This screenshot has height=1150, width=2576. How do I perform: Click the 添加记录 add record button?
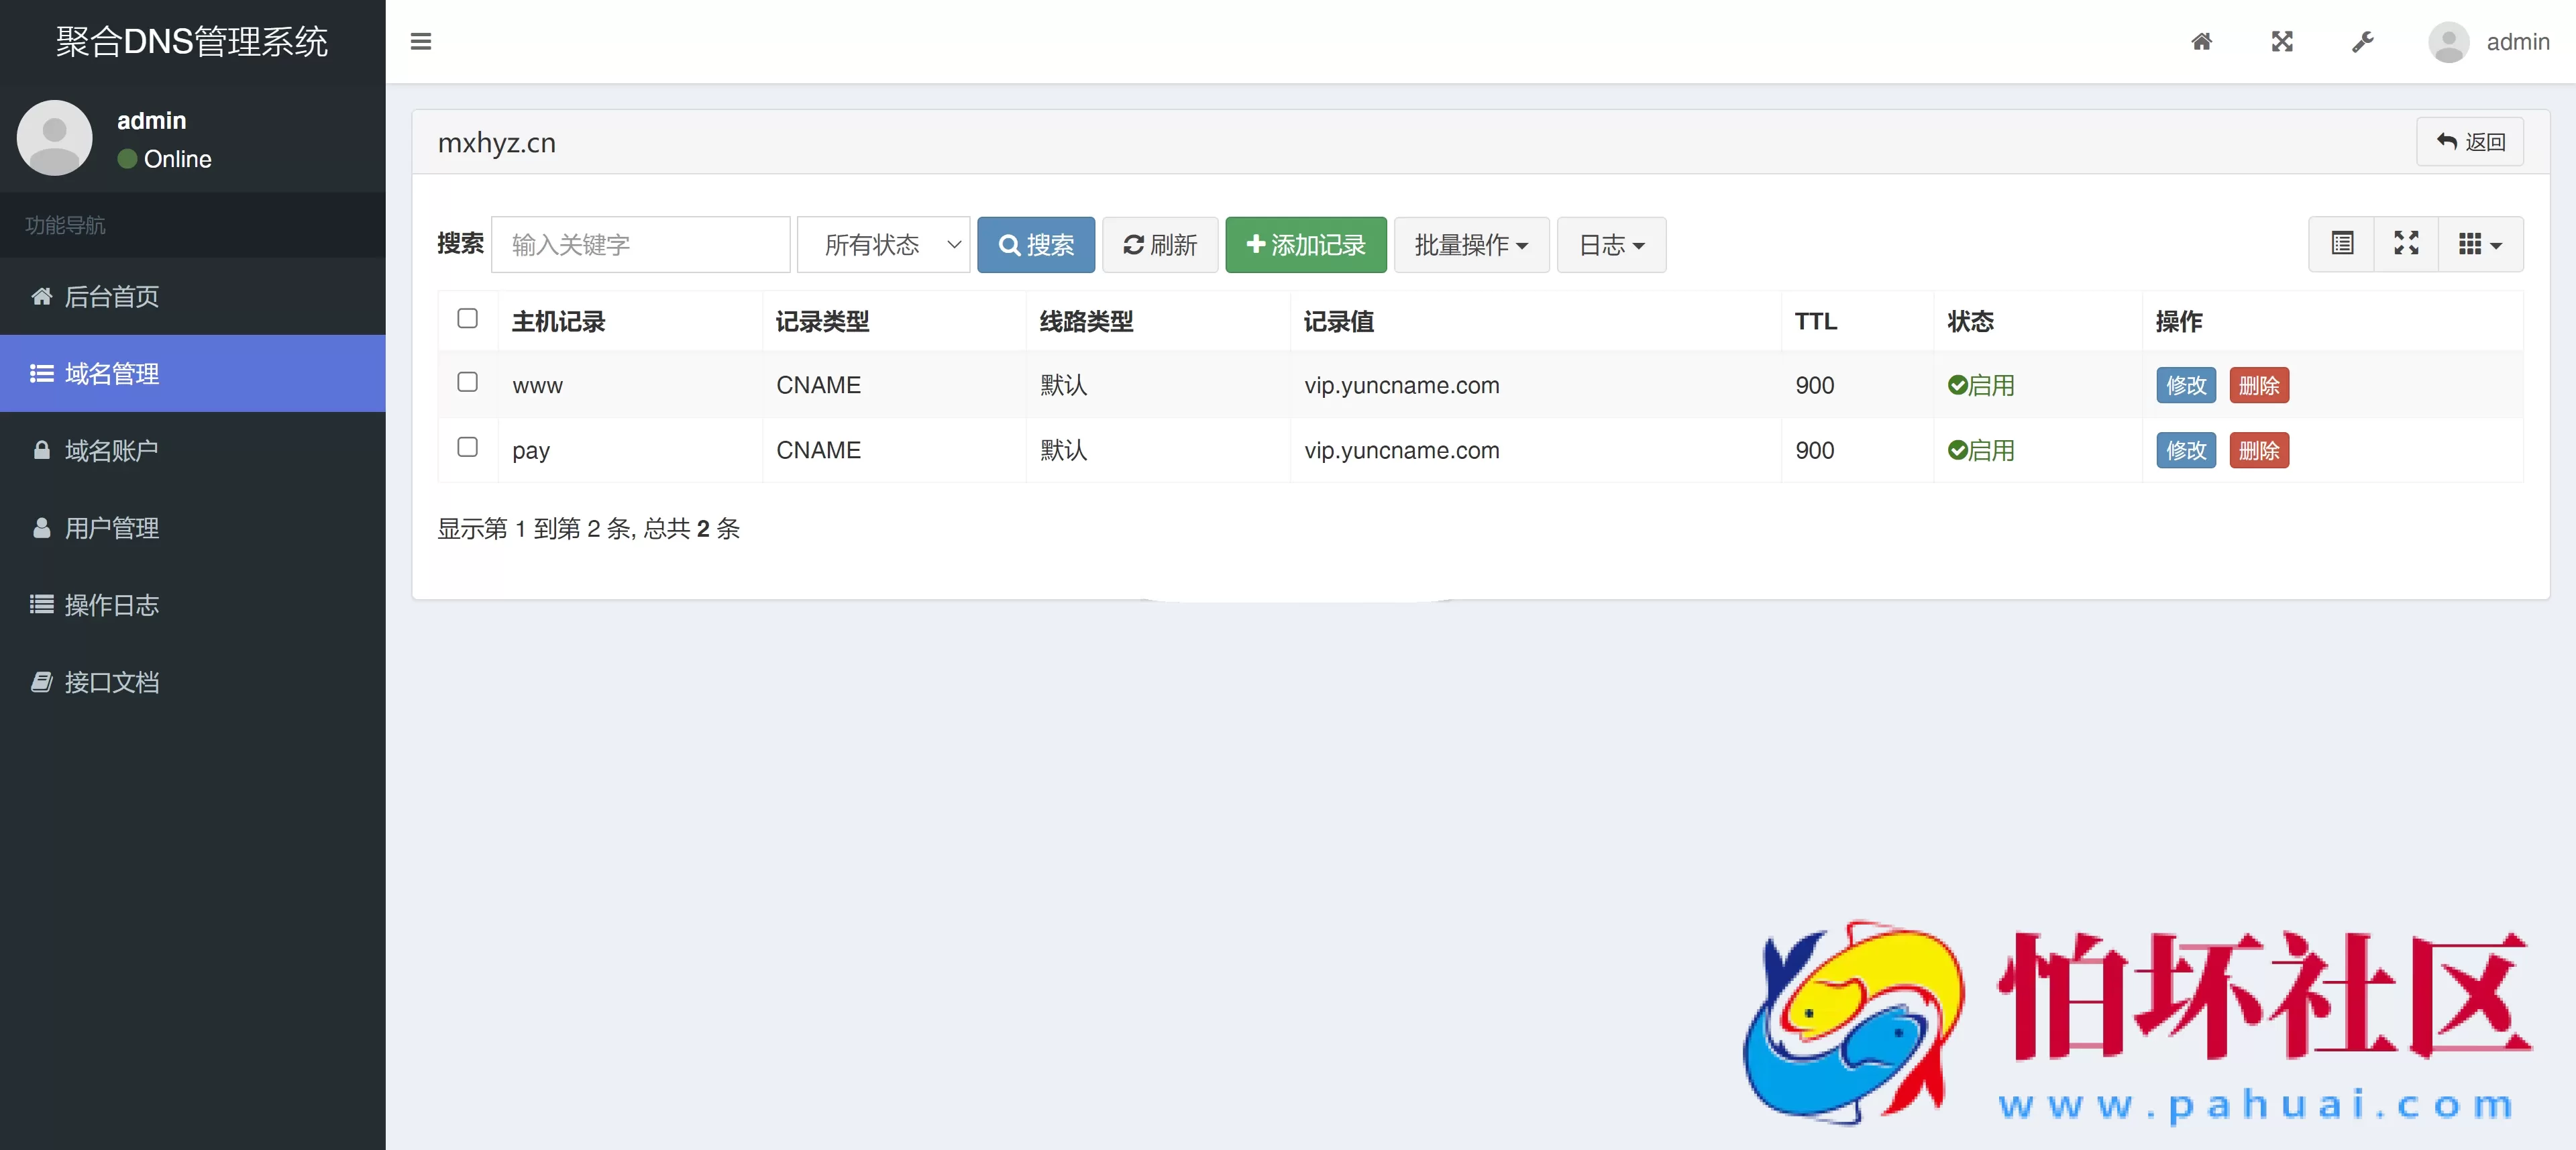[1305, 244]
